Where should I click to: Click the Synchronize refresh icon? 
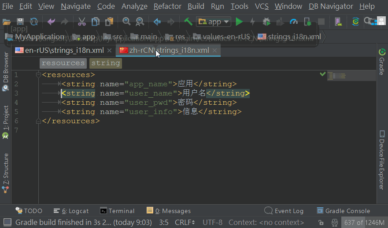(34, 22)
